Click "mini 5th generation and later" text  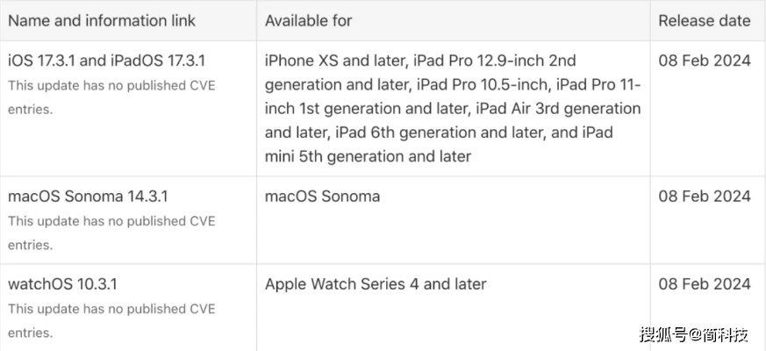pos(368,156)
